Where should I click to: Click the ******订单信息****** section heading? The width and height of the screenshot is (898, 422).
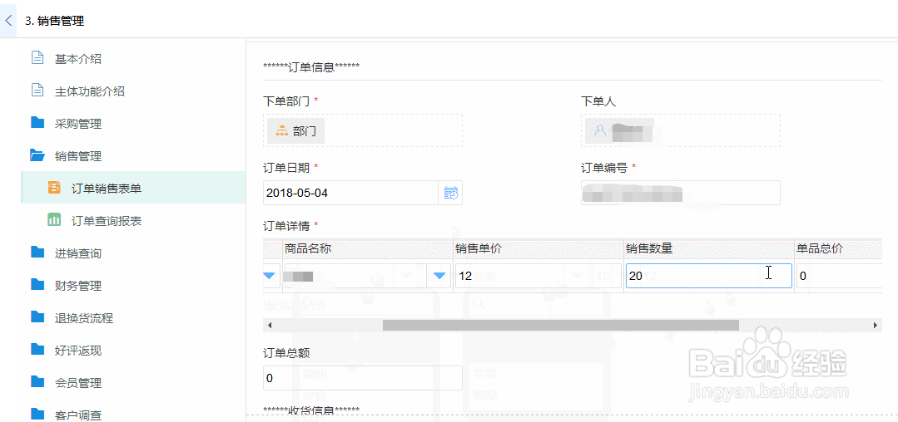click(x=311, y=66)
